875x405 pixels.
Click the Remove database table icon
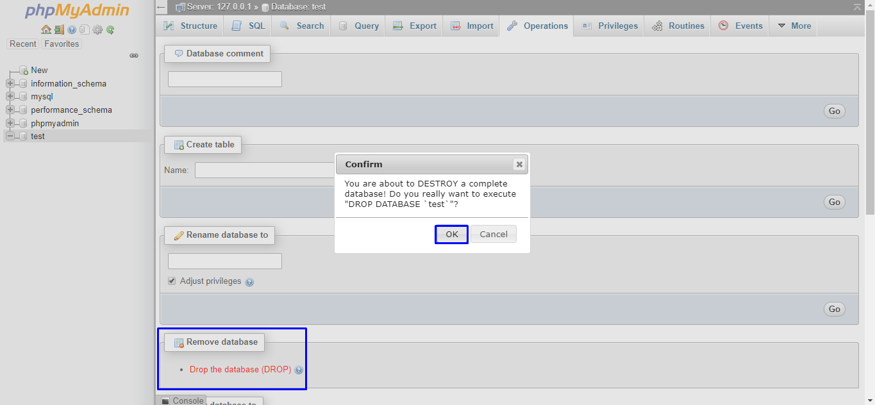tap(179, 342)
